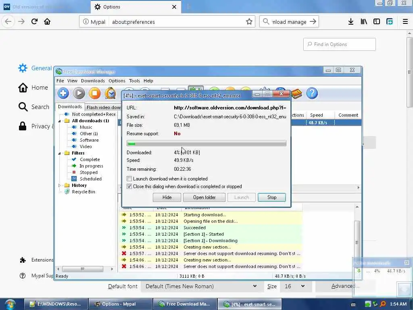Open the Options menu in FDM
The height and width of the screenshot is (310, 413).
pos(117,81)
